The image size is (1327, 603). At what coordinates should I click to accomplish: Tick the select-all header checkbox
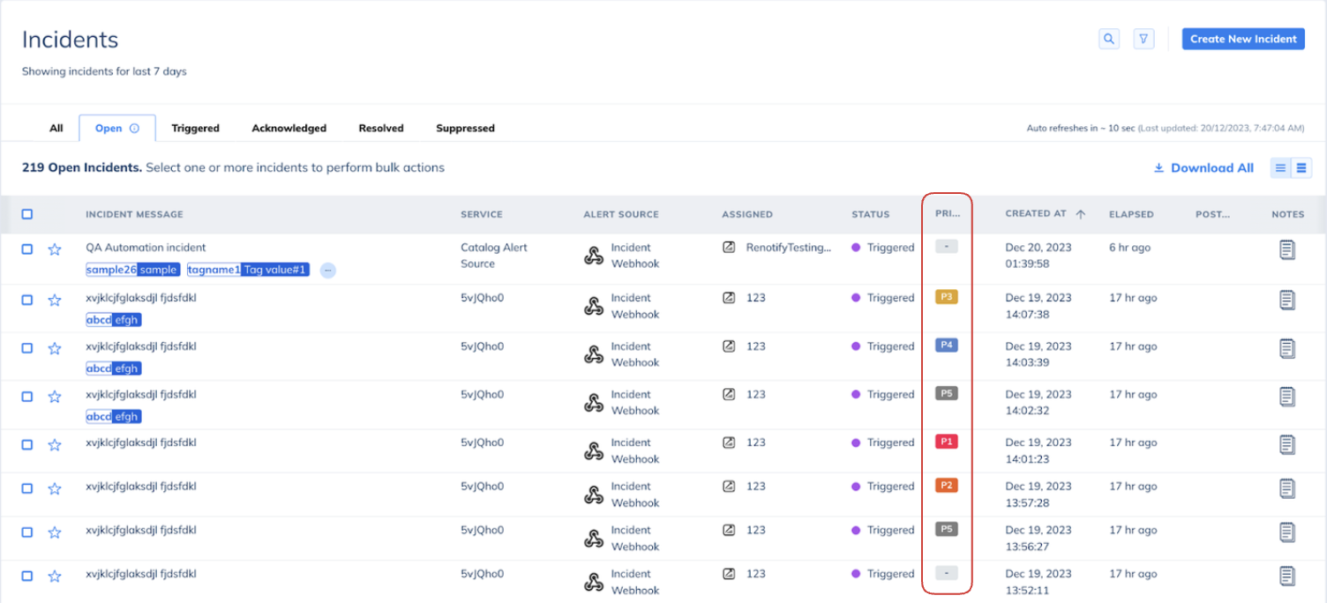27,214
